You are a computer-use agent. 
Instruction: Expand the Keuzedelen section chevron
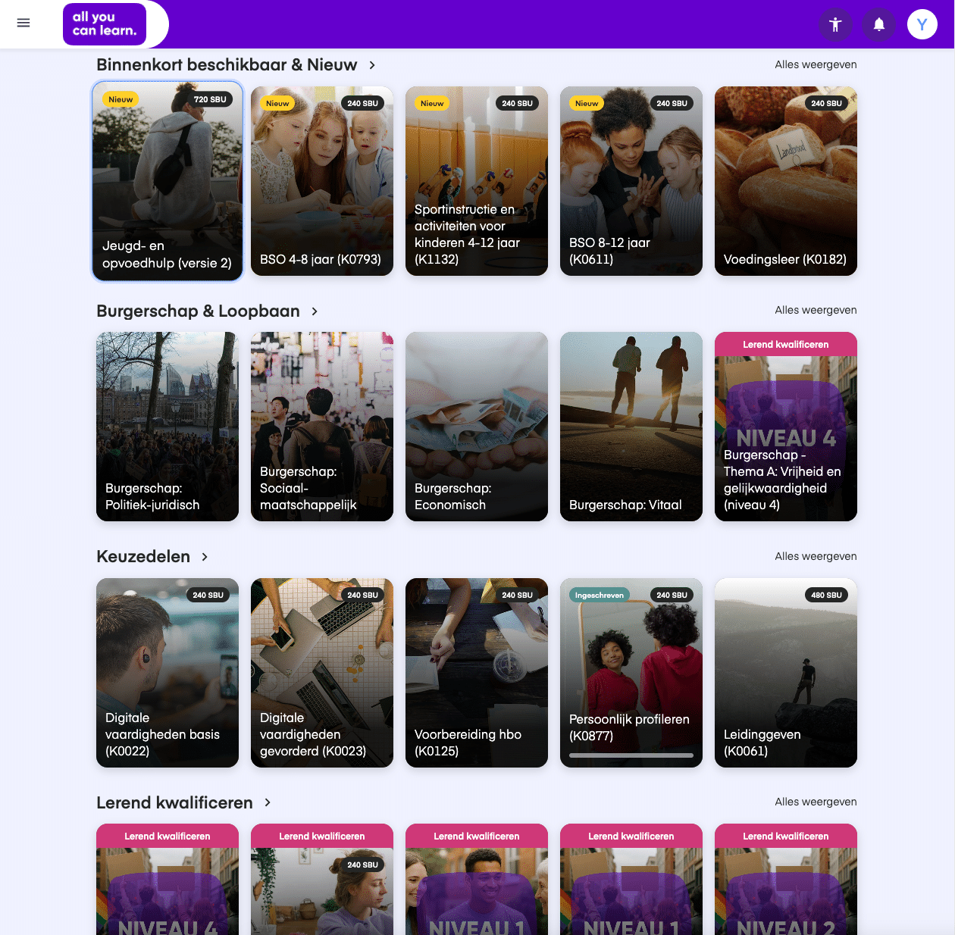[x=205, y=557]
